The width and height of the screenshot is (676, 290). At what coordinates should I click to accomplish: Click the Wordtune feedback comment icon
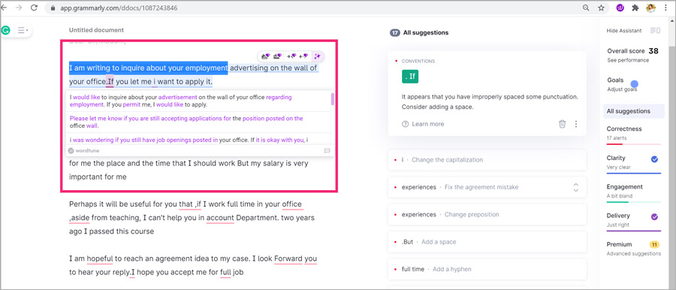327,150
